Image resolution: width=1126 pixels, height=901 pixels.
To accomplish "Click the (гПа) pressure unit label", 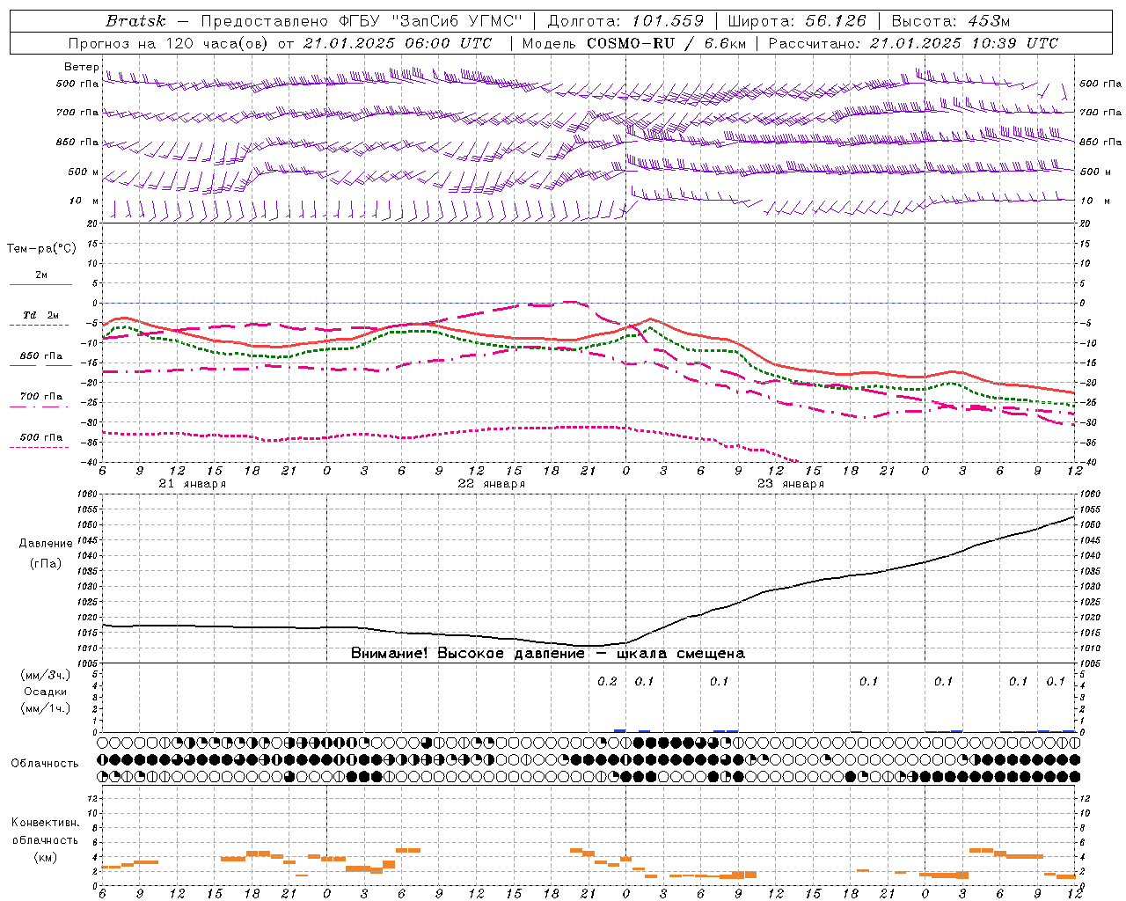I will (x=46, y=564).
